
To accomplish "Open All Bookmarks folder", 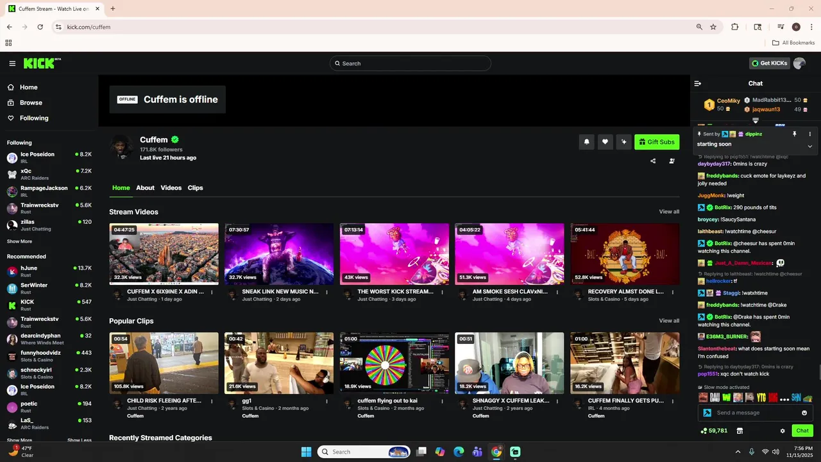I will (793, 43).
